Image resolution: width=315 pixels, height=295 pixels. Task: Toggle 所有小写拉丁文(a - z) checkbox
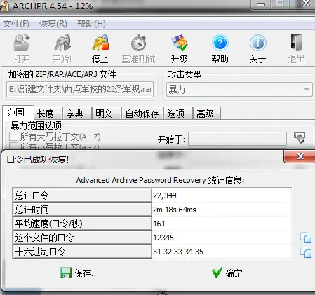coord(13,146)
